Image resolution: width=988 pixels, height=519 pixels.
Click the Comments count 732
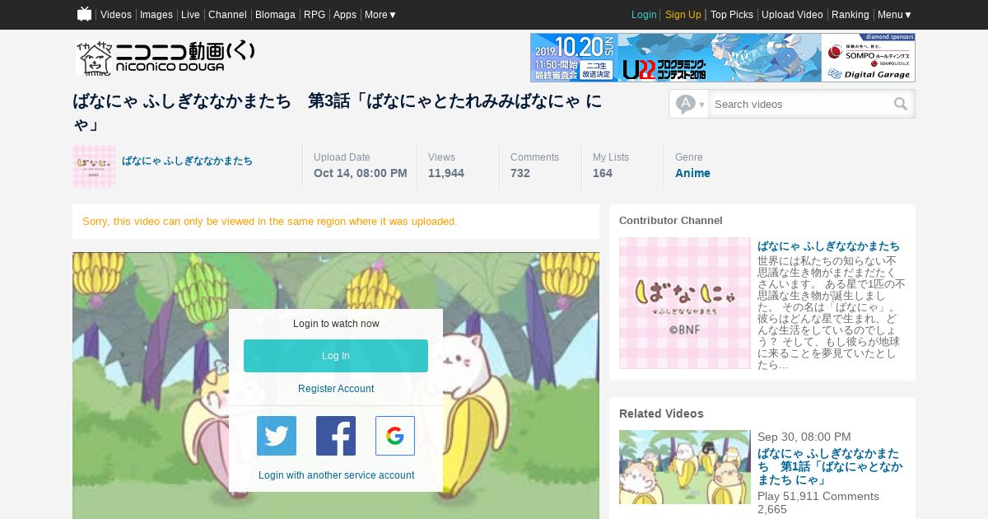[520, 173]
